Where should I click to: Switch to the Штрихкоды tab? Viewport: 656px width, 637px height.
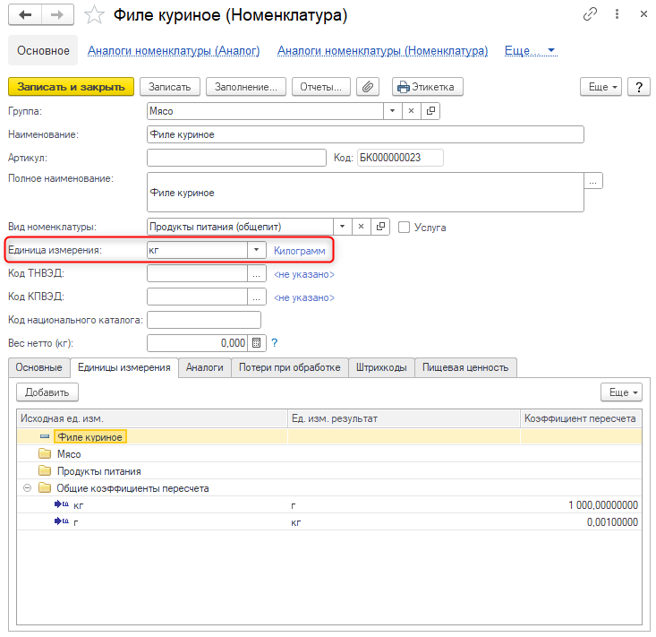pos(381,367)
